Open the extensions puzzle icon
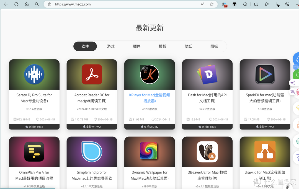299x189 pixels. pyautogui.click(x=245, y=4)
